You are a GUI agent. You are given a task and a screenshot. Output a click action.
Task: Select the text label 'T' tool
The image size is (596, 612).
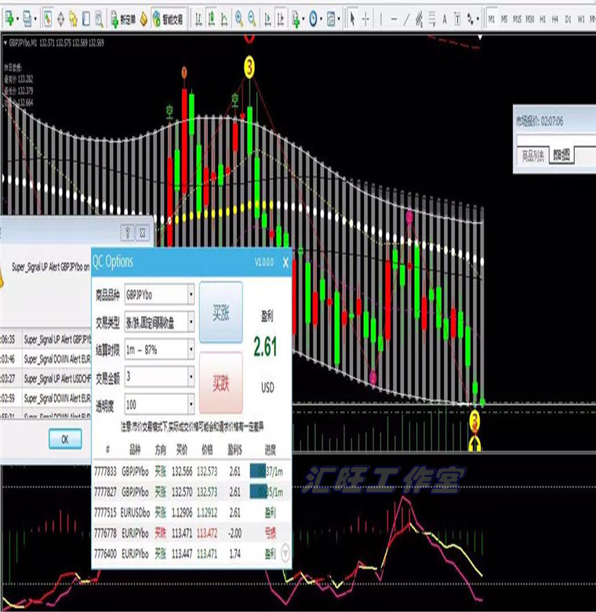tap(457, 18)
